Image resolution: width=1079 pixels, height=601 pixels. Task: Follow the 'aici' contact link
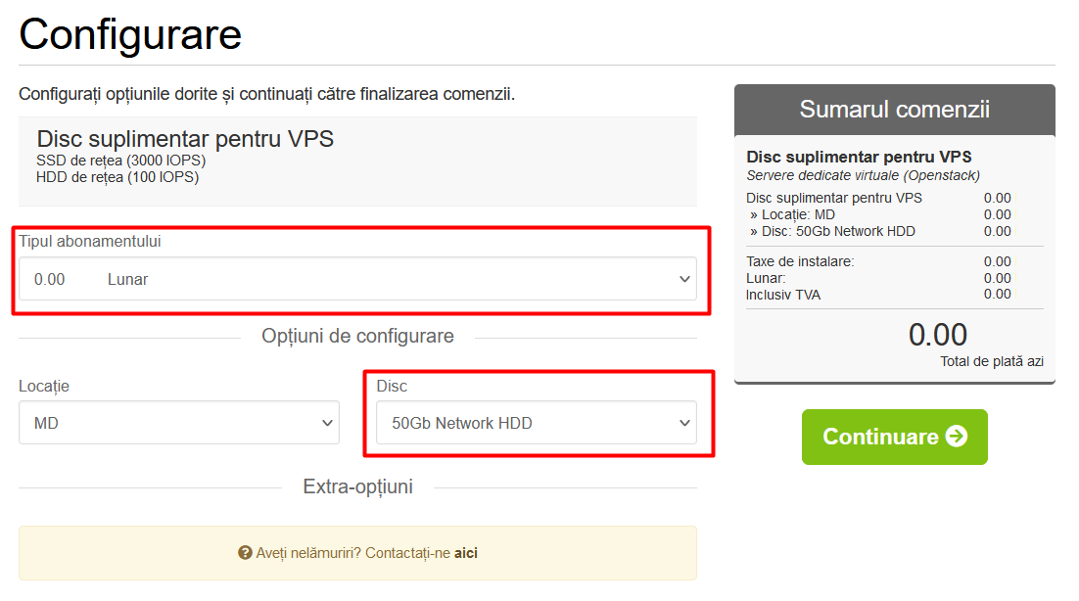[x=466, y=553]
